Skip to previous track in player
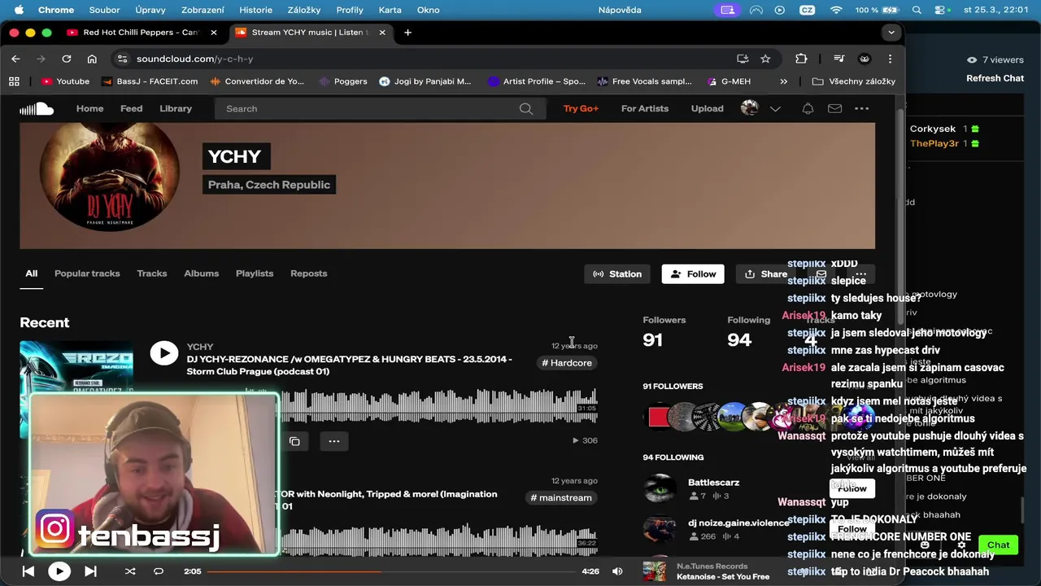 pyautogui.click(x=28, y=571)
